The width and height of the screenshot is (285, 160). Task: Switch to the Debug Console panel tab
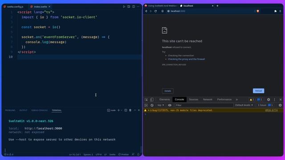click(x=40, y=110)
